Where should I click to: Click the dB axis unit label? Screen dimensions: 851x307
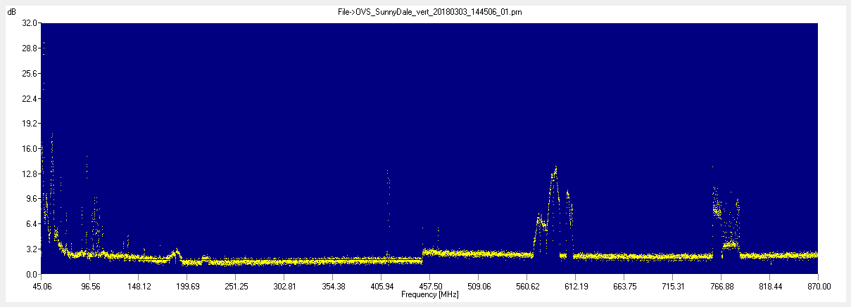click(x=11, y=13)
